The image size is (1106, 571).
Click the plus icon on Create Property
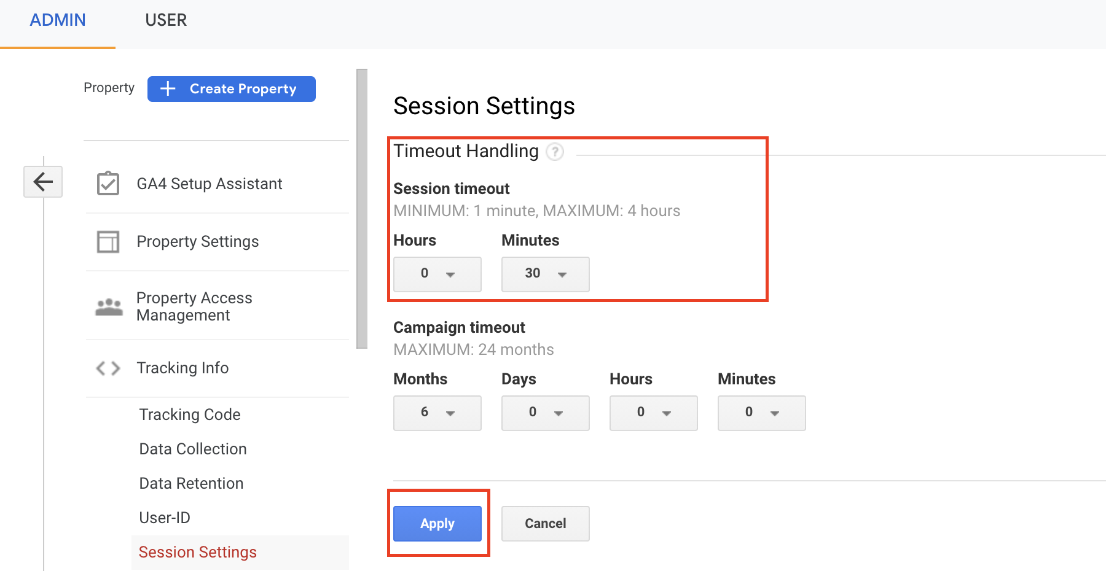[167, 88]
